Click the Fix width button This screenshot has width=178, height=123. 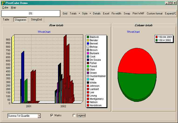click(117, 14)
